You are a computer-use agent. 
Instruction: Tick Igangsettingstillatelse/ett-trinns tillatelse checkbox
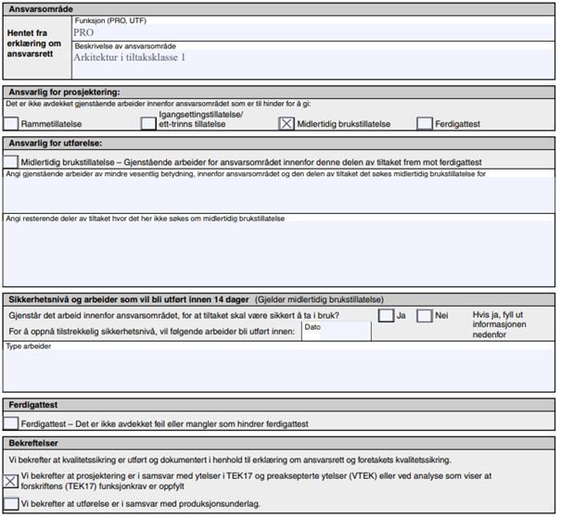148,123
